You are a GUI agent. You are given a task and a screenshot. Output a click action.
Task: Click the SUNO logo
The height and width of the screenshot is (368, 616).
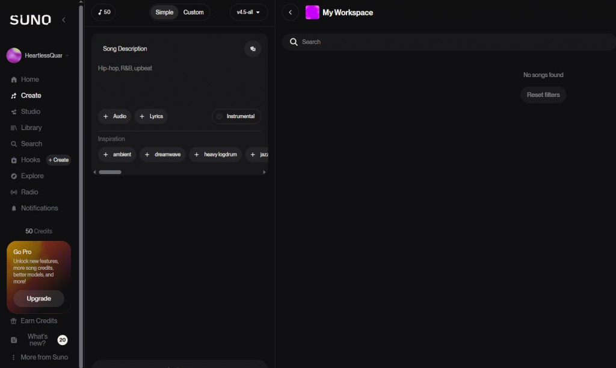tap(30, 20)
